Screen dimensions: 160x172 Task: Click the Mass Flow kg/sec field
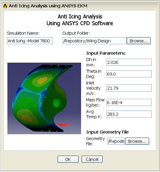[129, 103]
